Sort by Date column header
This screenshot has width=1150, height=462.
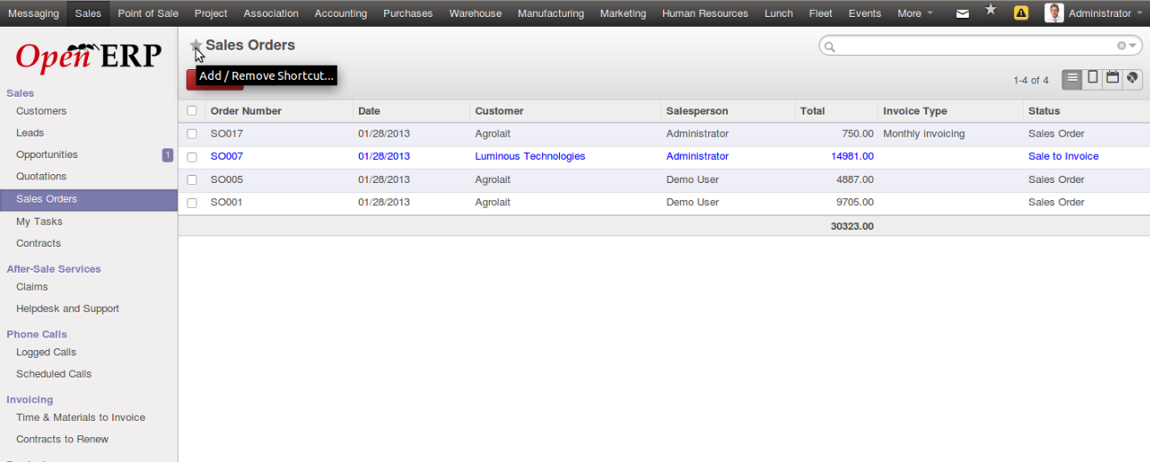[x=369, y=111]
